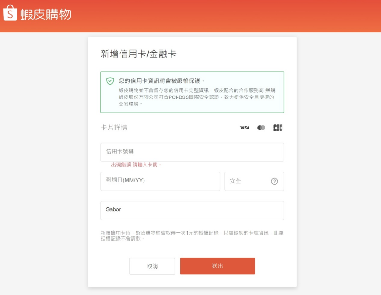Click the PCI-DSS security description paragraph
Image resolution: width=381 pixels, height=295 pixels.
pos(197,97)
